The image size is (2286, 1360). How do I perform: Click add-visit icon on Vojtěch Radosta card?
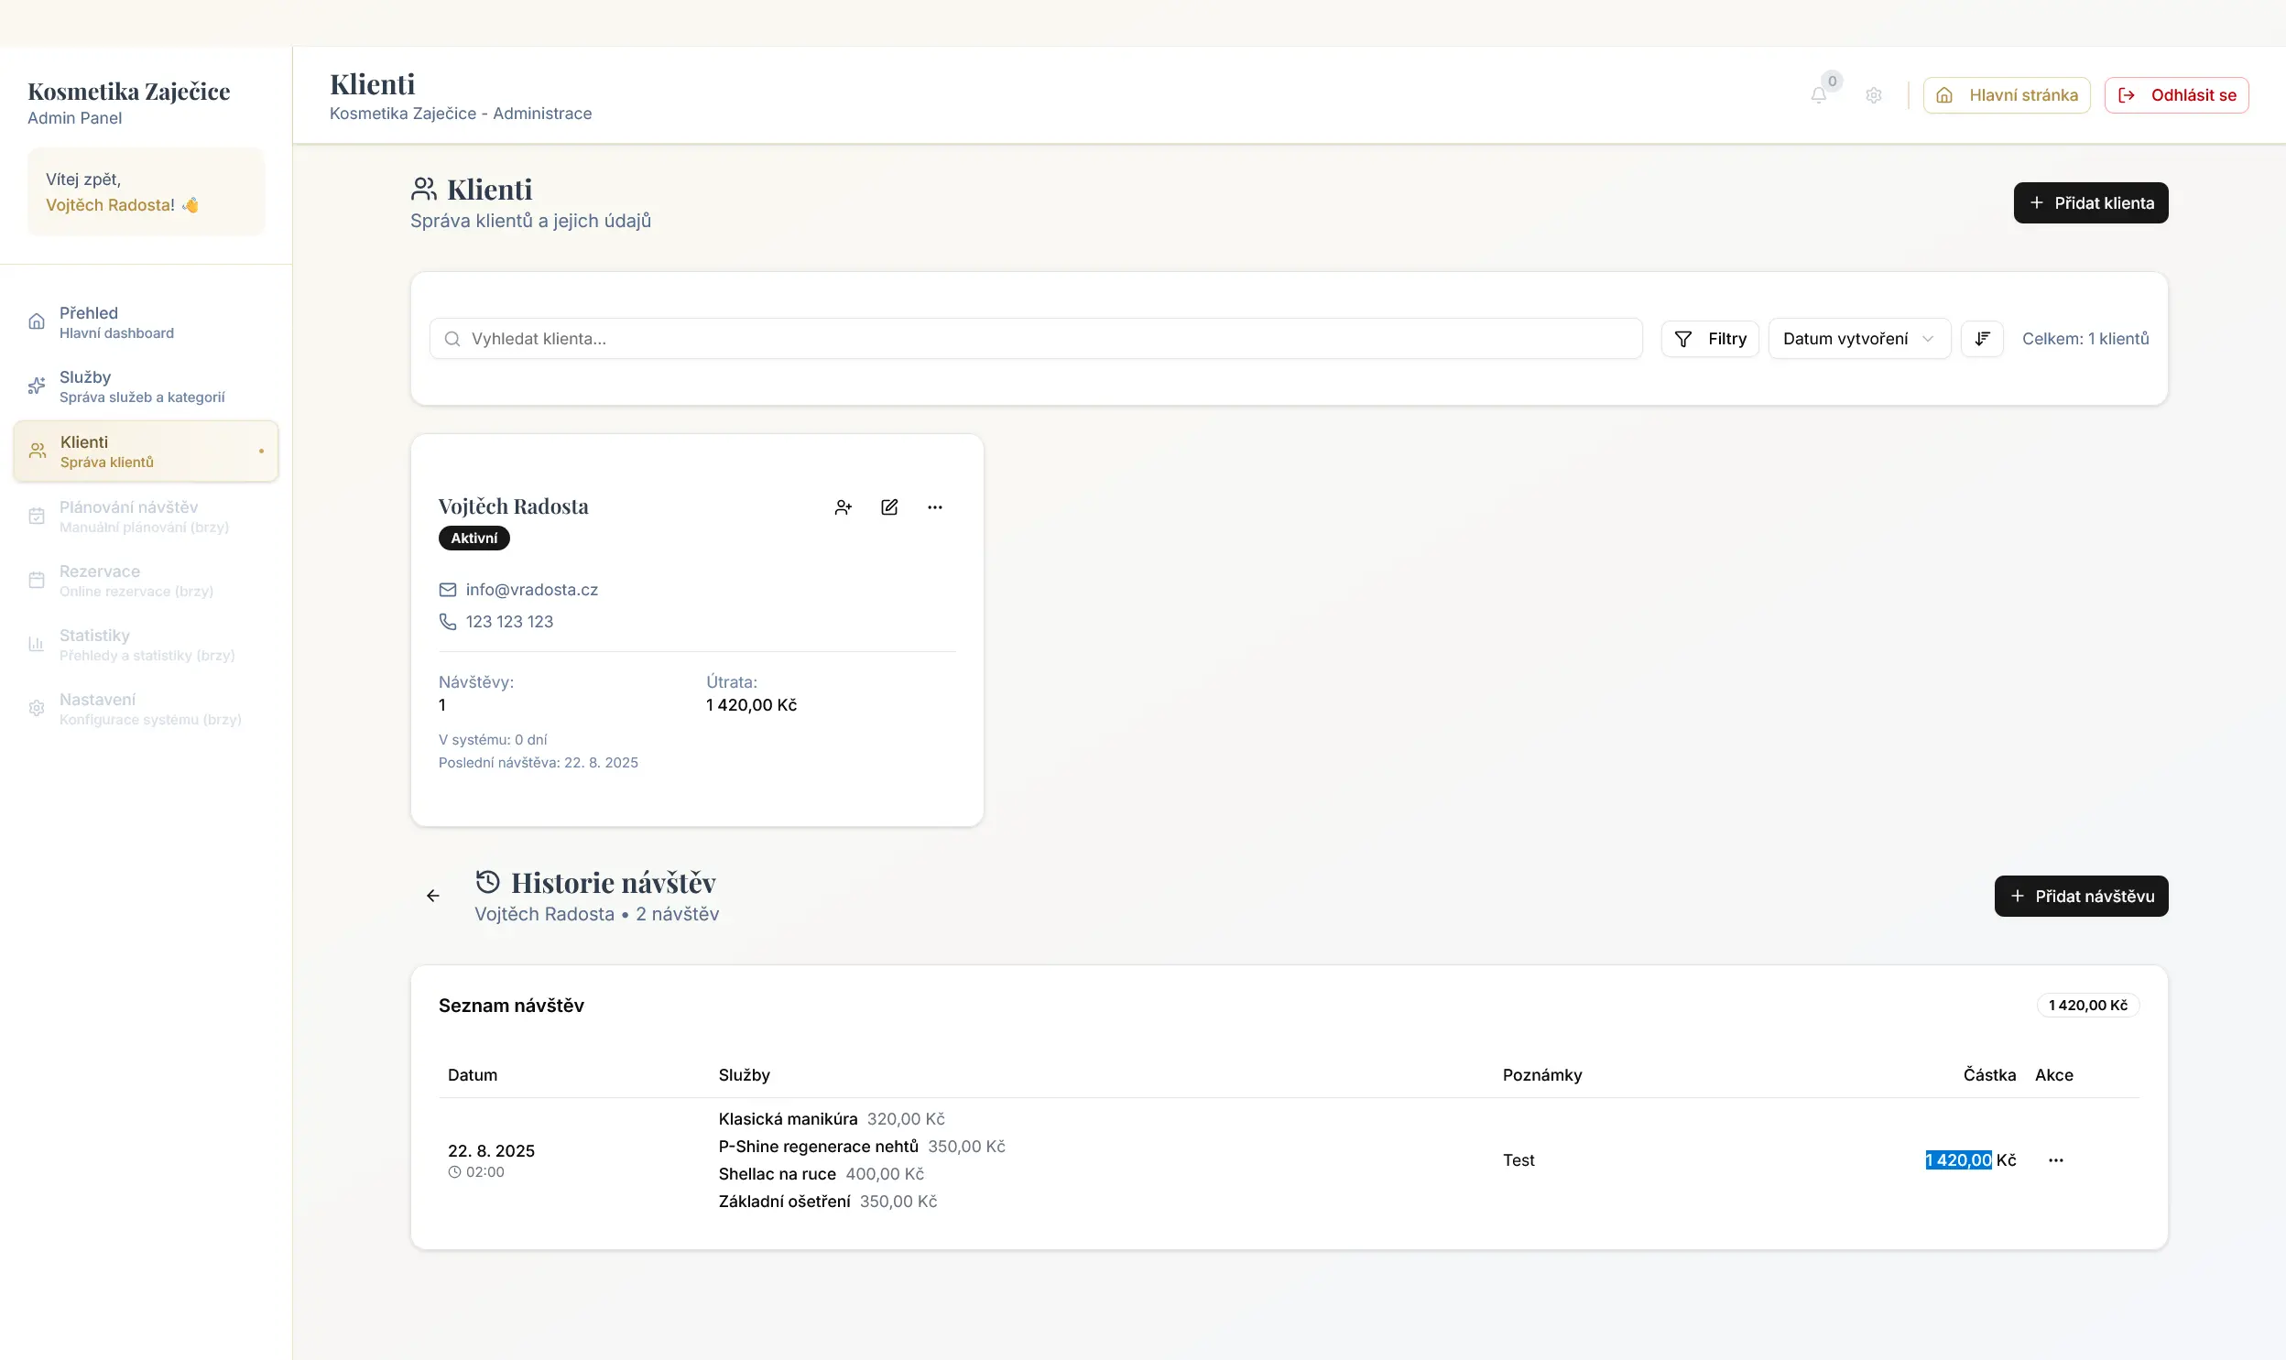point(843,506)
